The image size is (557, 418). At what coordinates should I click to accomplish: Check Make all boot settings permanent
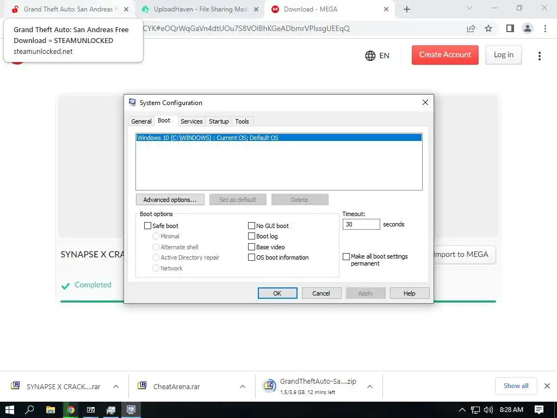346,256
